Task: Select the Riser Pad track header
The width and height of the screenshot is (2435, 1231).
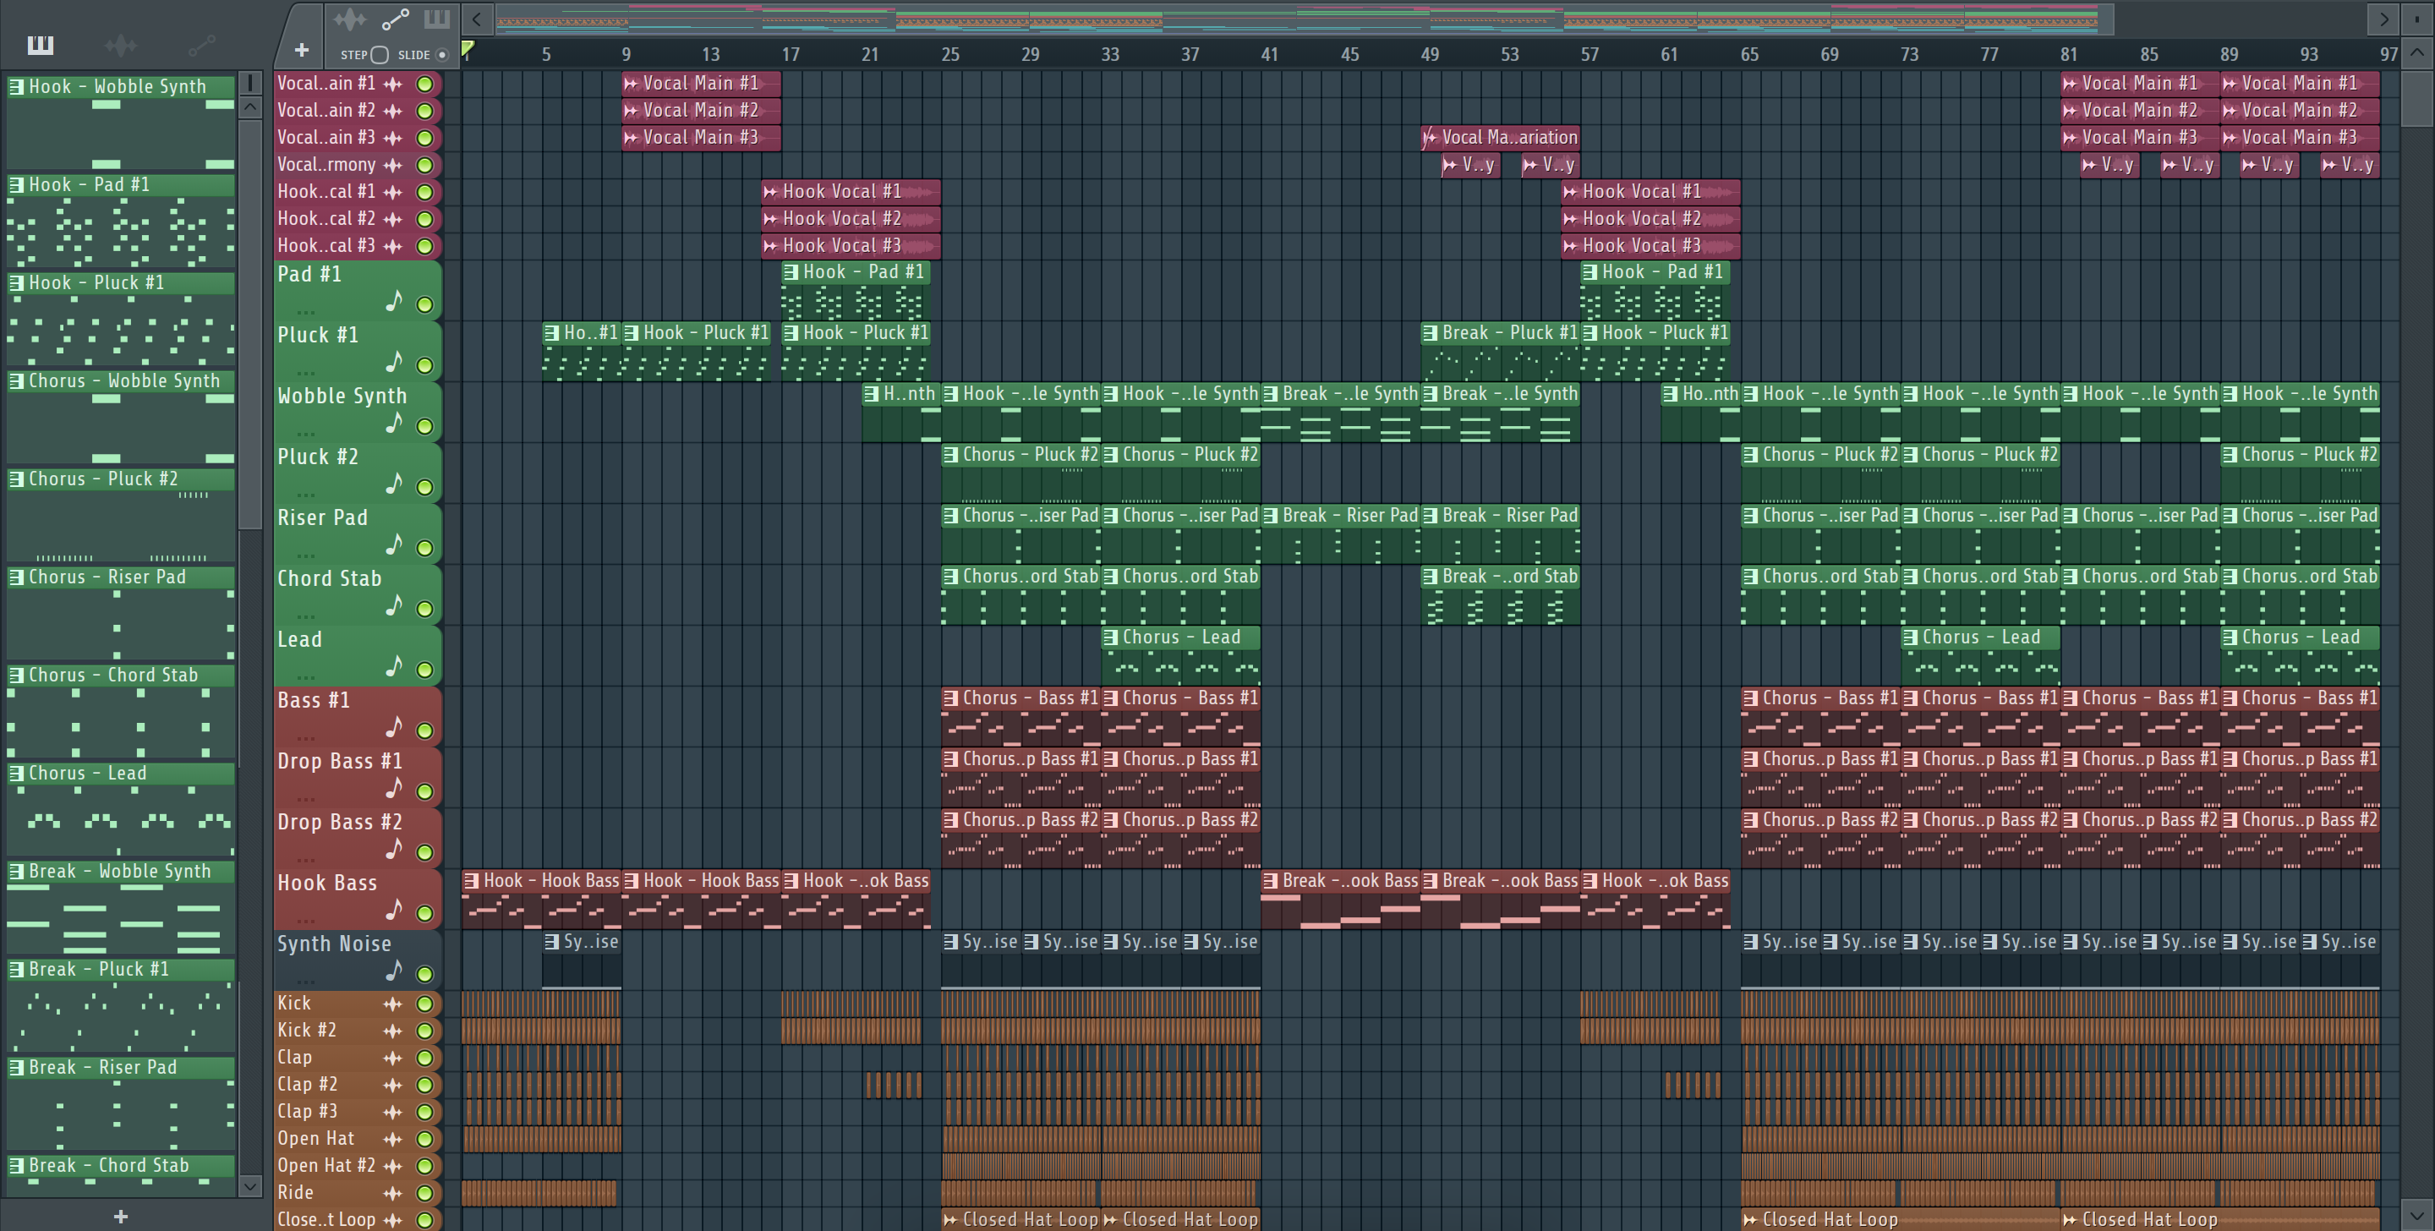Action: tap(358, 533)
